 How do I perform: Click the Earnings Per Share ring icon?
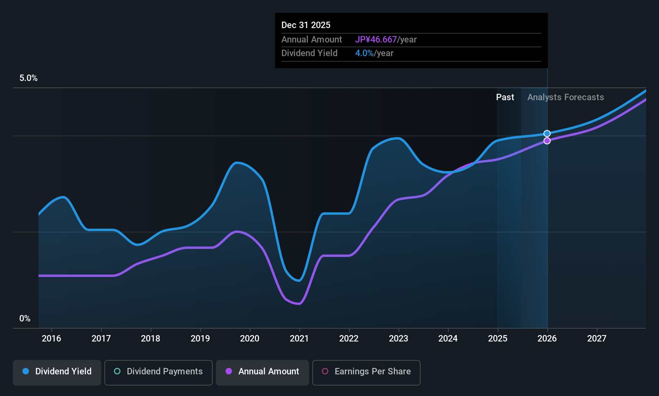tap(325, 372)
